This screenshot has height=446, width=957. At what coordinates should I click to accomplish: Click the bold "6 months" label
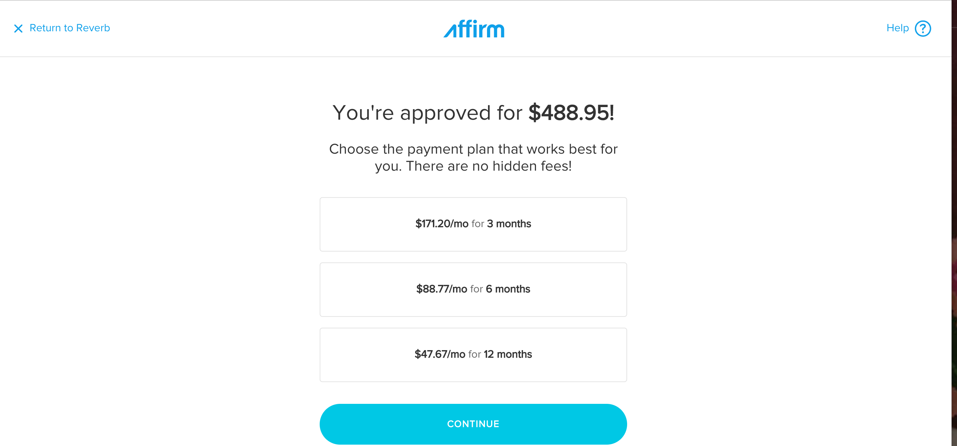[x=508, y=289]
